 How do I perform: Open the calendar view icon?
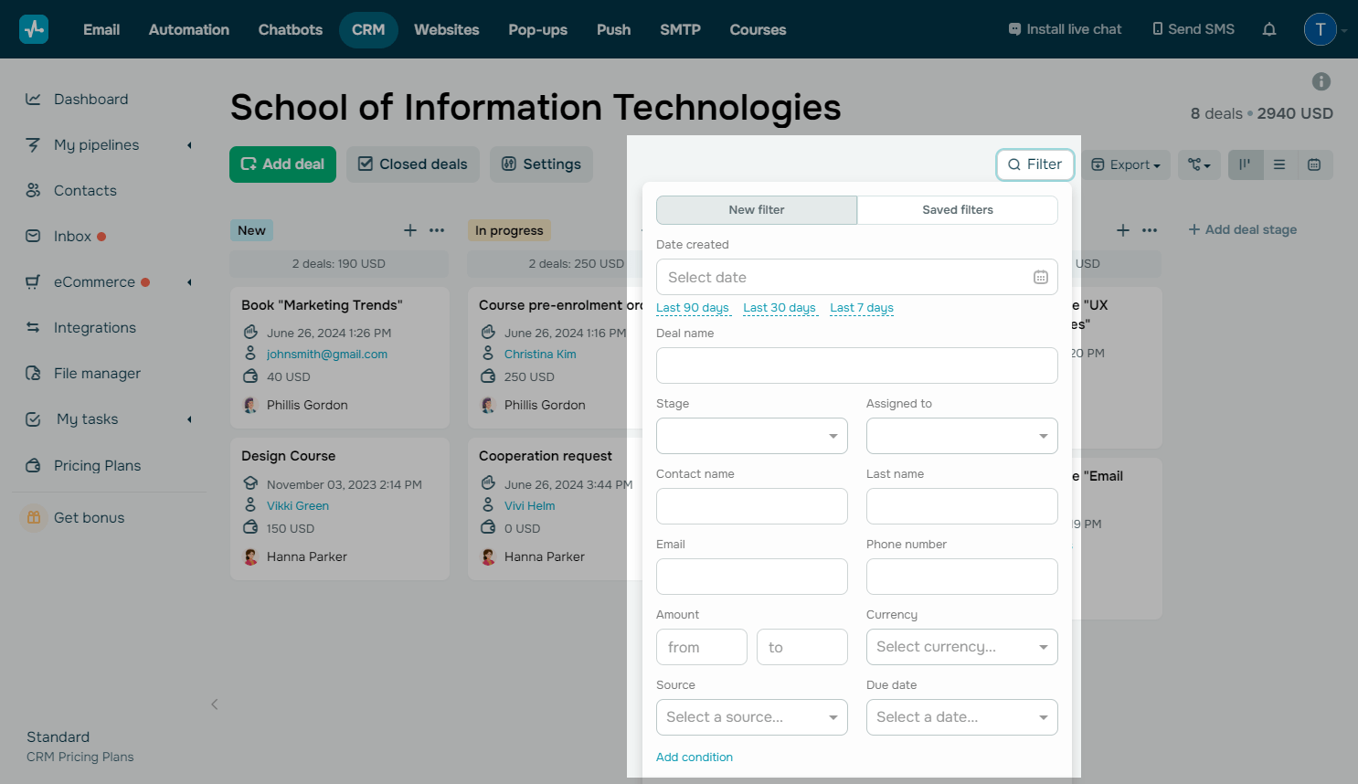click(1314, 164)
